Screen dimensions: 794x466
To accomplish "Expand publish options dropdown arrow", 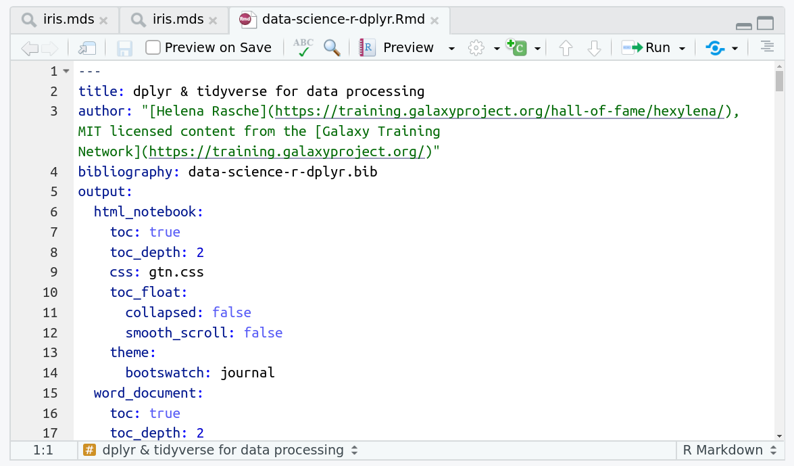I will coord(735,49).
